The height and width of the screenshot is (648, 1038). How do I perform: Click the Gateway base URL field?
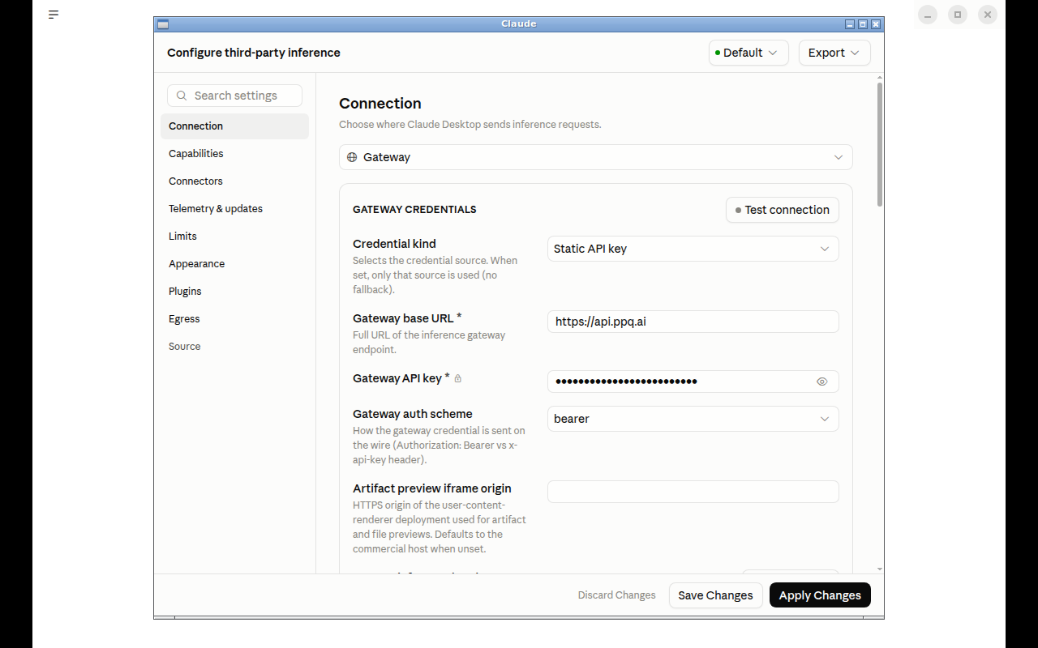coord(693,322)
